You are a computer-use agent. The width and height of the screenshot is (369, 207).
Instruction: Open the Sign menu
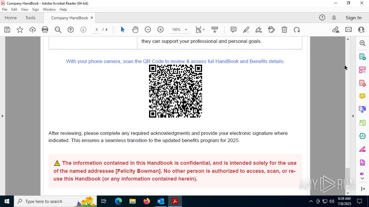point(35,9)
